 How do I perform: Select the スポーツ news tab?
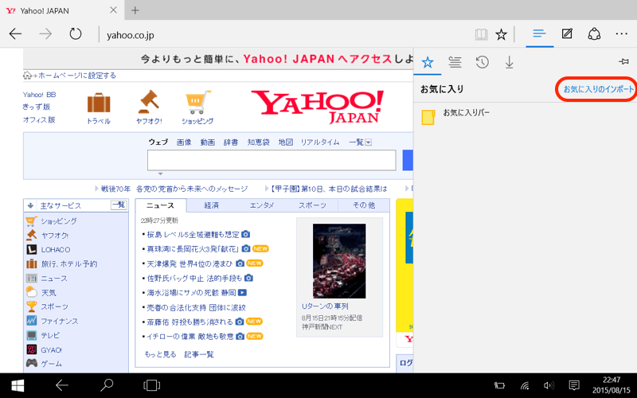click(312, 205)
